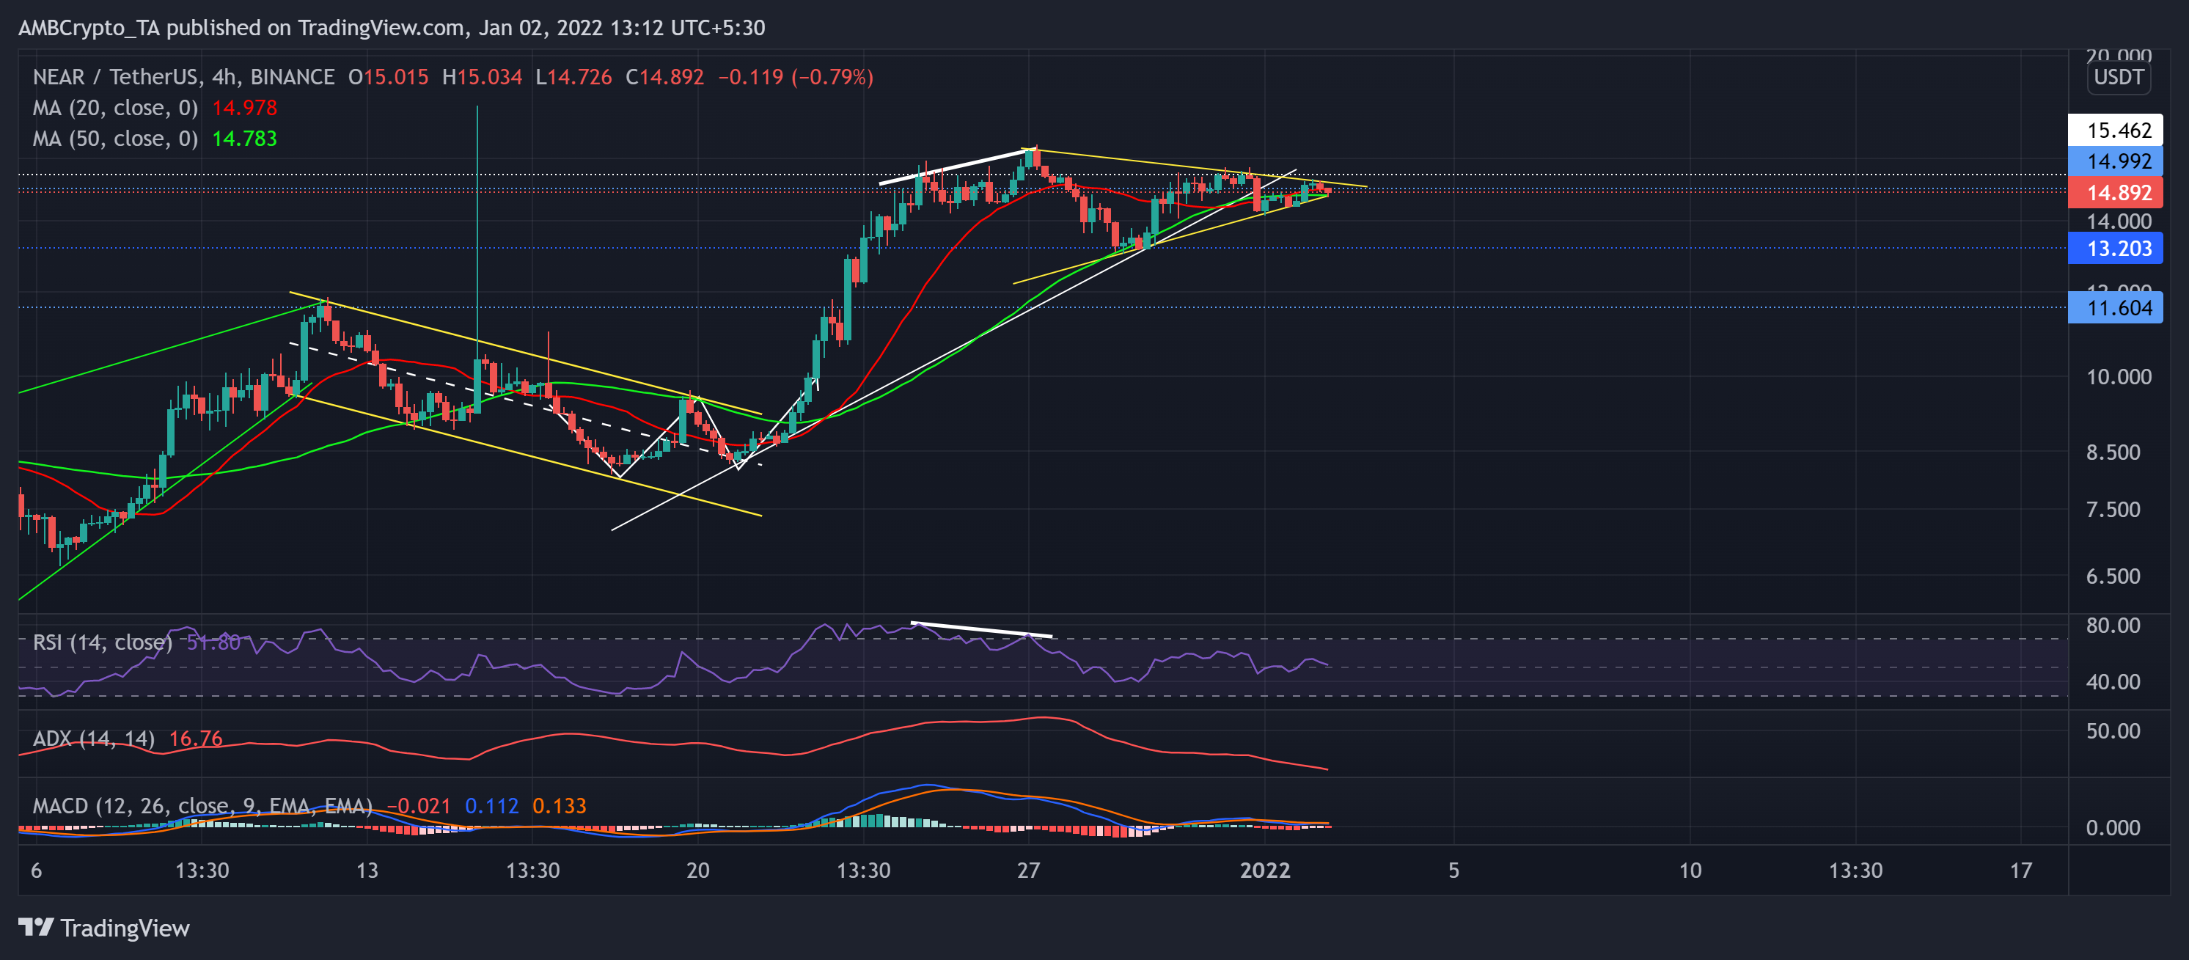2189x960 pixels.
Task: Click the 10.000 label on price scale
Action: (2119, 376)
